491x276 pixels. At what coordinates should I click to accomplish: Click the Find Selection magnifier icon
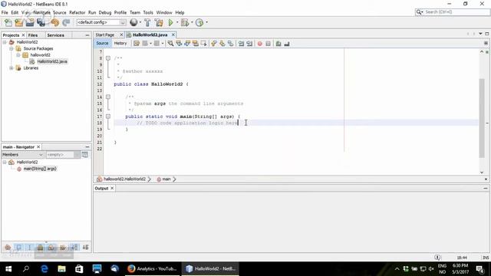click(170, 44)
